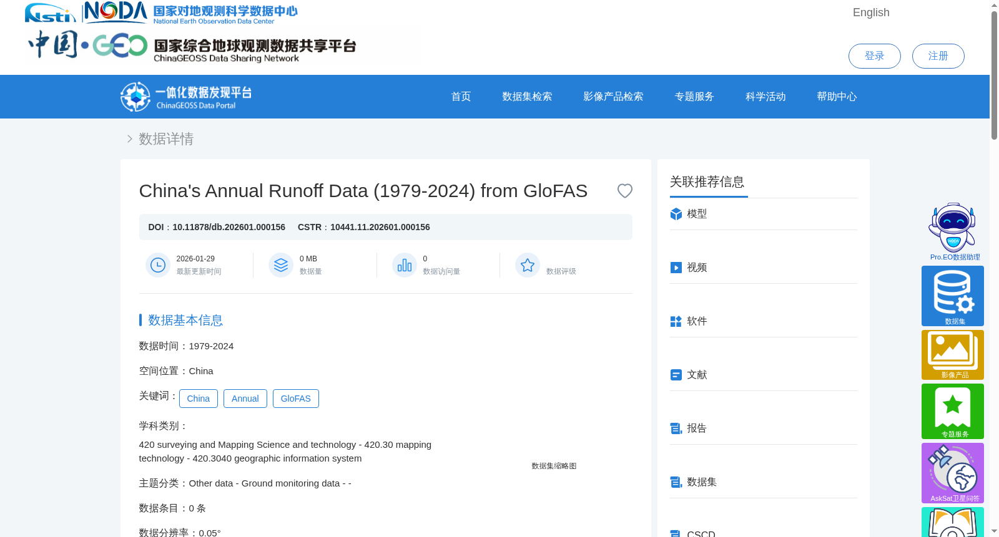
Task: Select the China keyword tag
Action: (x=199, y=399)
